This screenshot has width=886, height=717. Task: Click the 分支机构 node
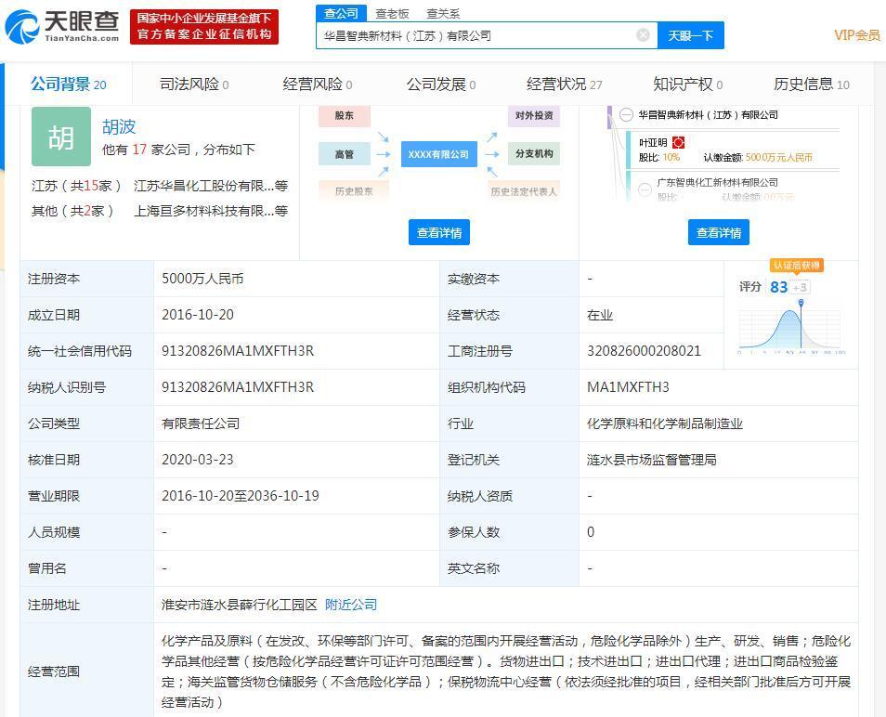533,154
